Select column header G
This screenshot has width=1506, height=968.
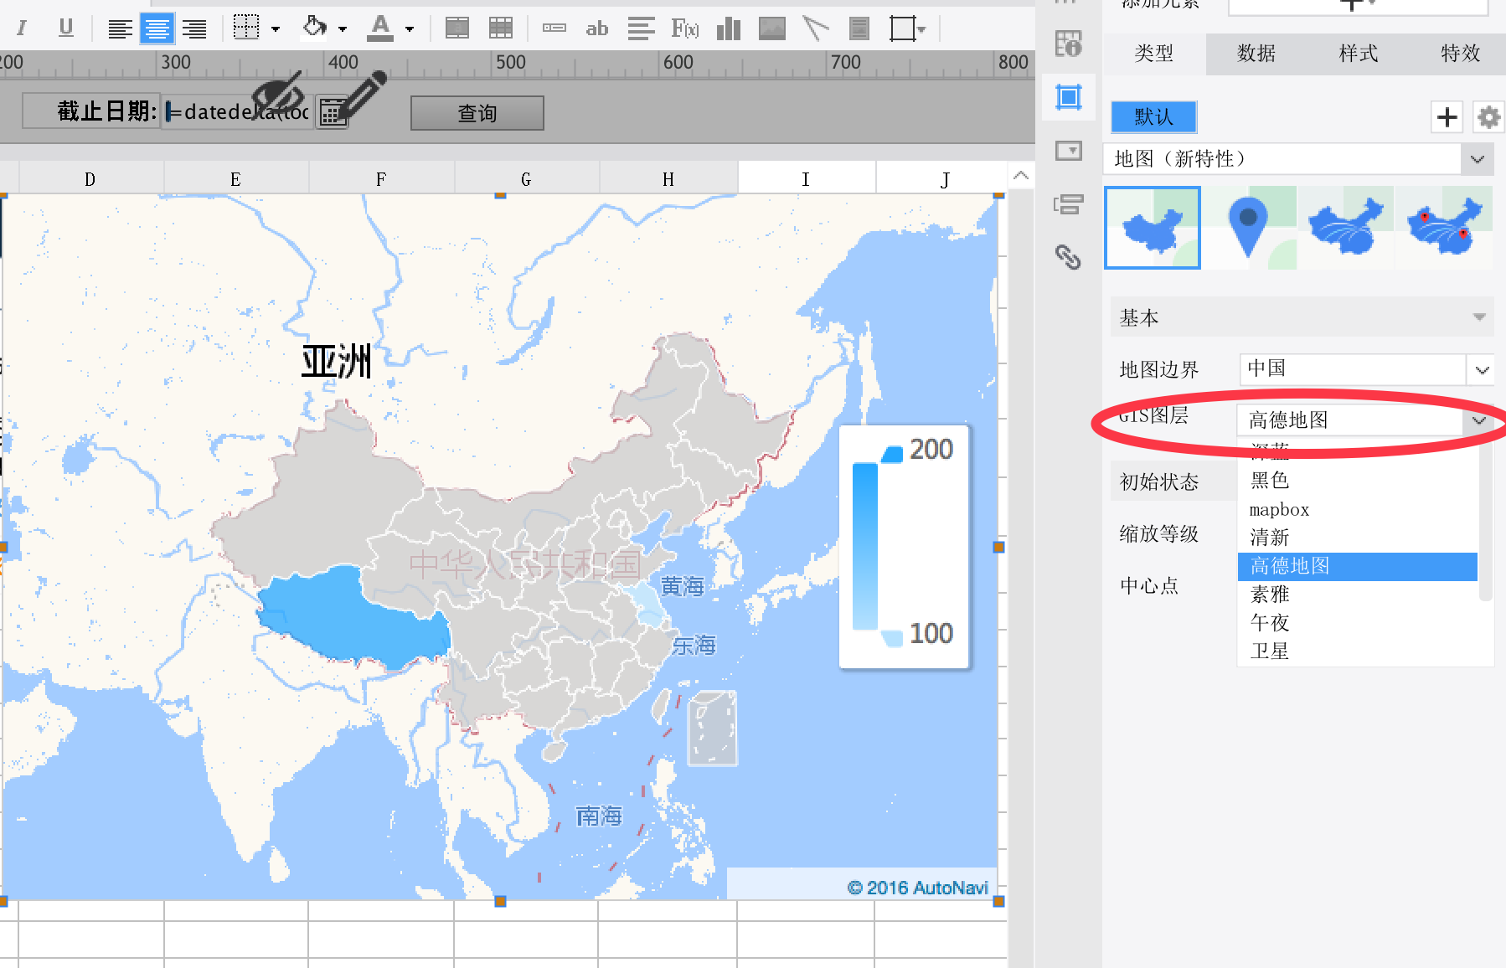[x=526, y=178]
